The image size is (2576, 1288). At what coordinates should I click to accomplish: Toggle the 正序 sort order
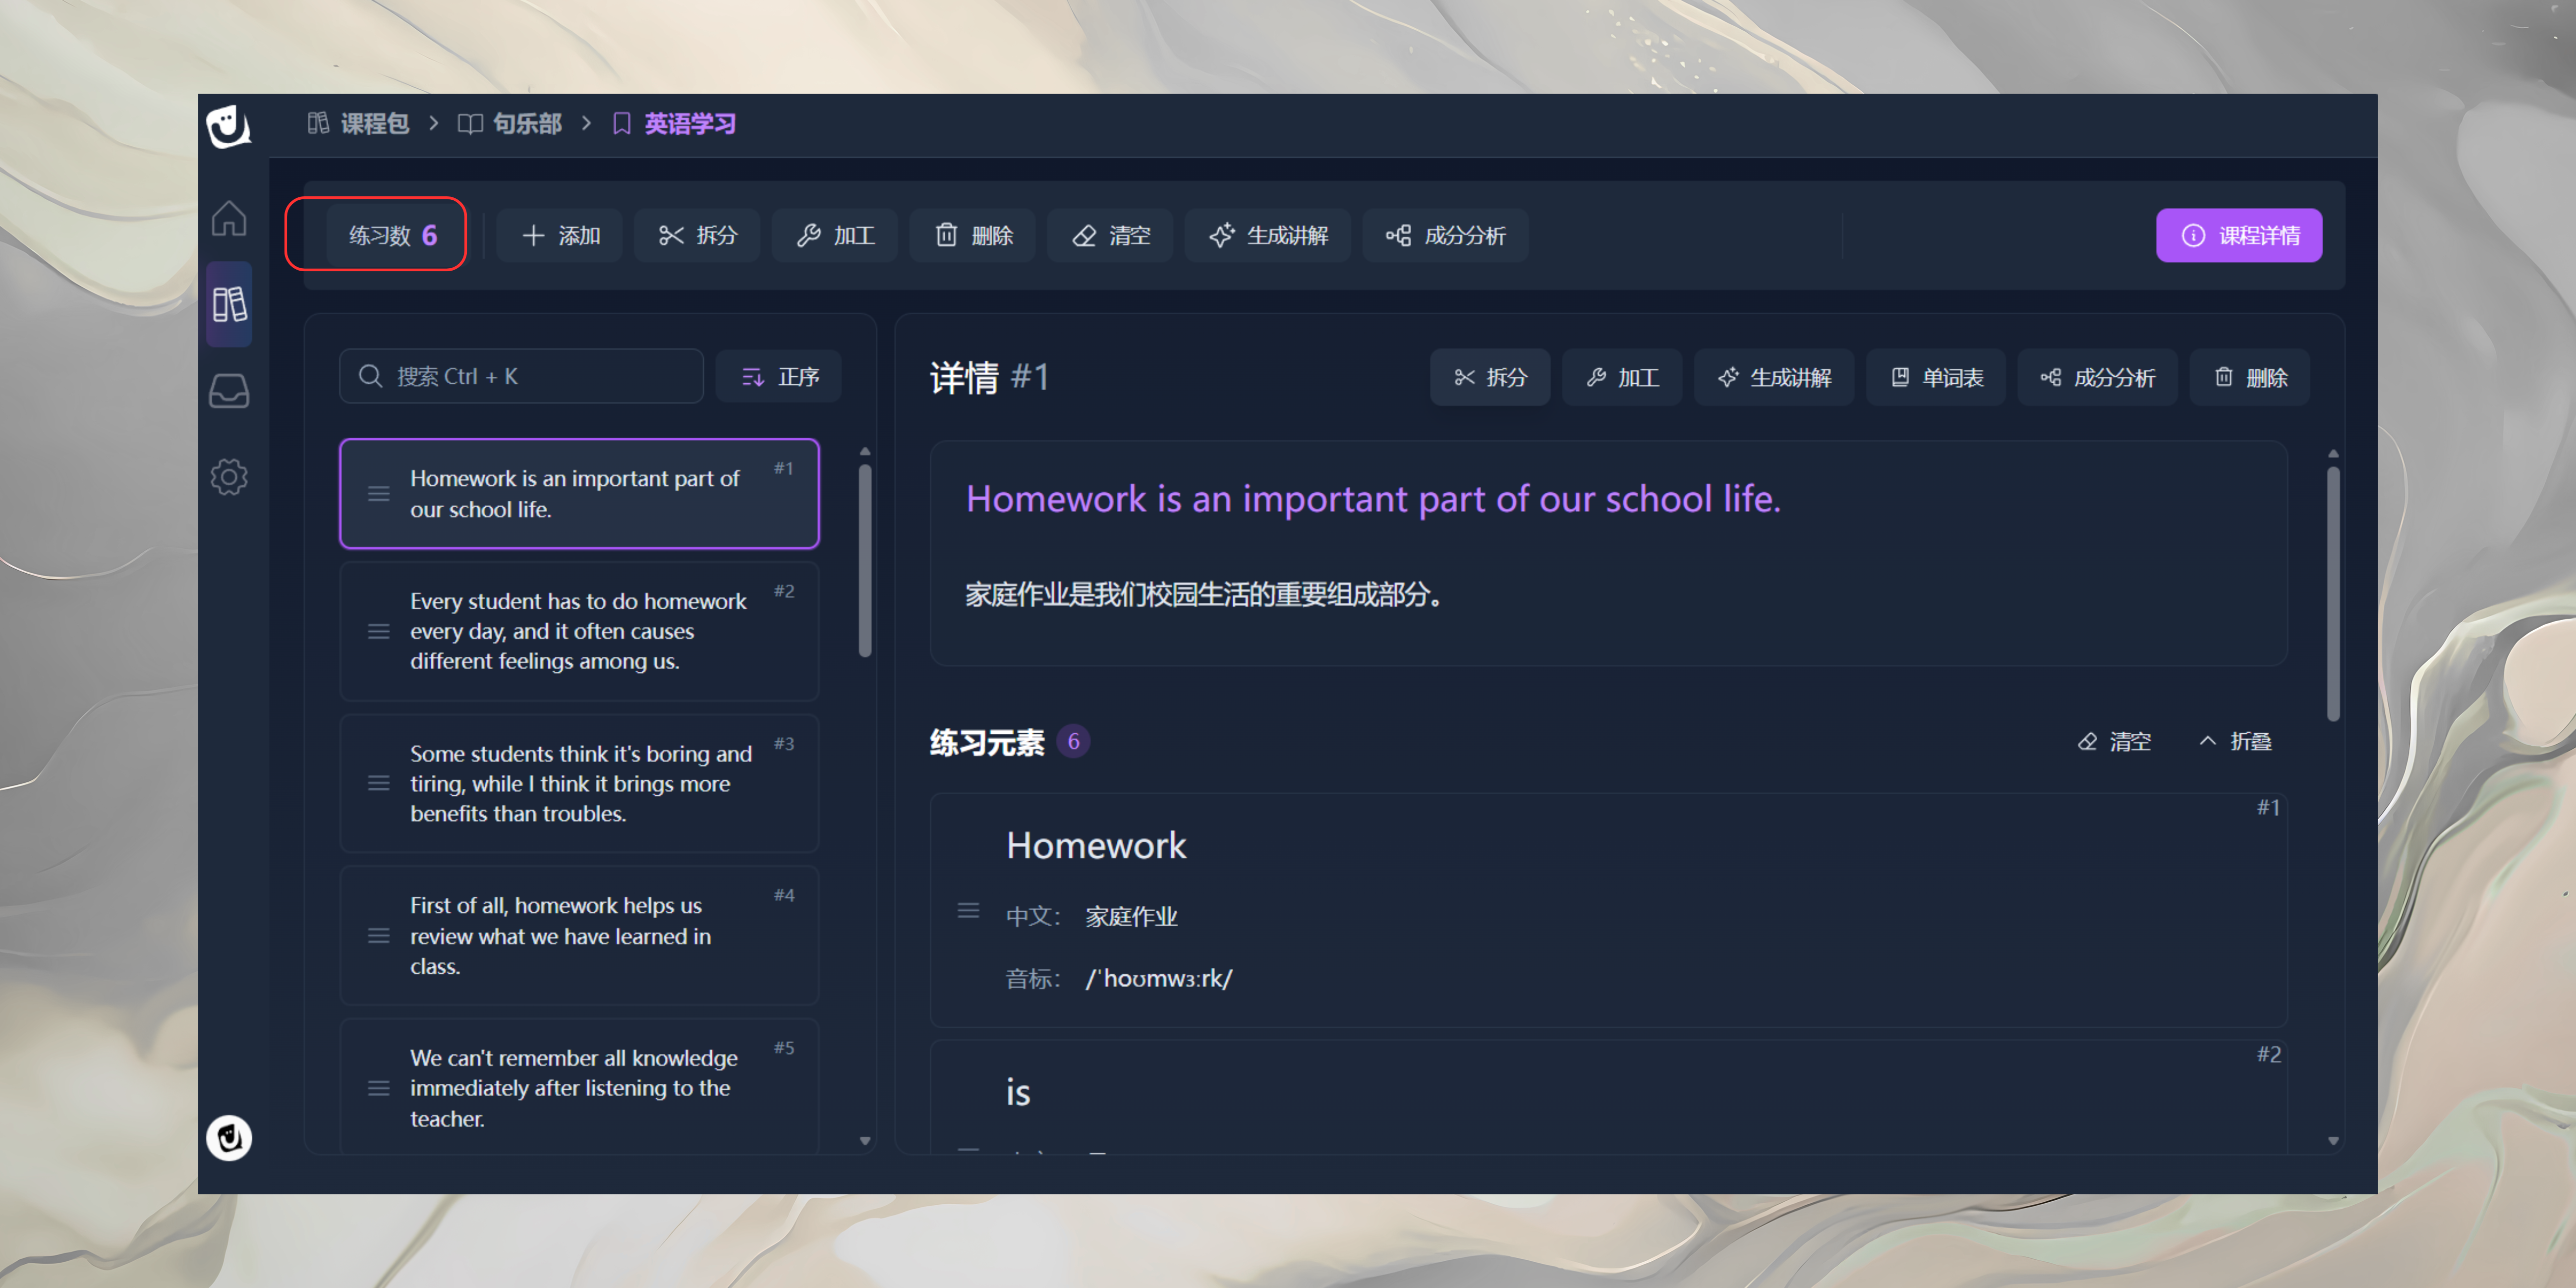779,377
